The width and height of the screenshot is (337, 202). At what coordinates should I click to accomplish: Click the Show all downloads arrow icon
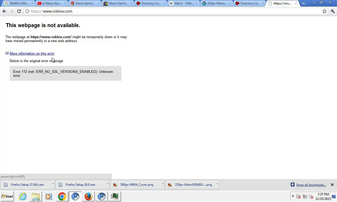293,185
